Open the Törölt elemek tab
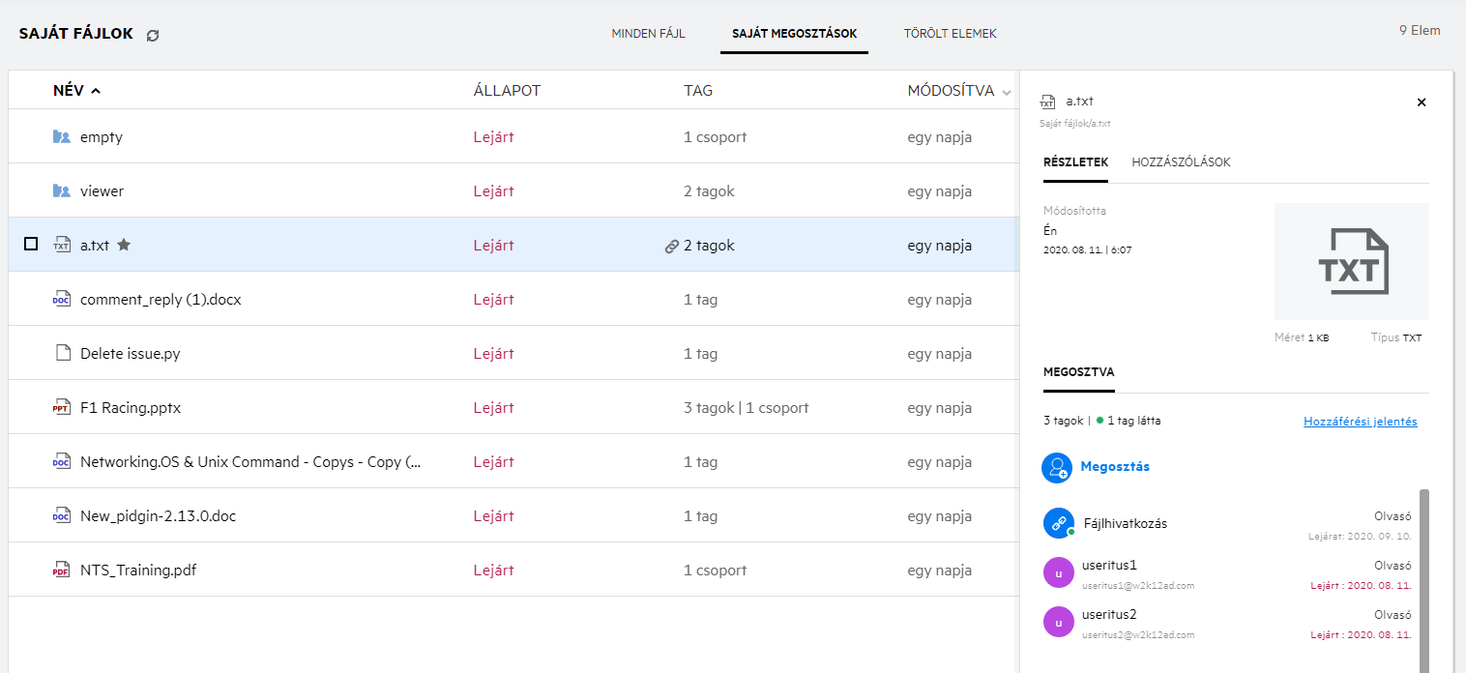Viewport: 1466px width, 673px height. [x=950, y=34]
